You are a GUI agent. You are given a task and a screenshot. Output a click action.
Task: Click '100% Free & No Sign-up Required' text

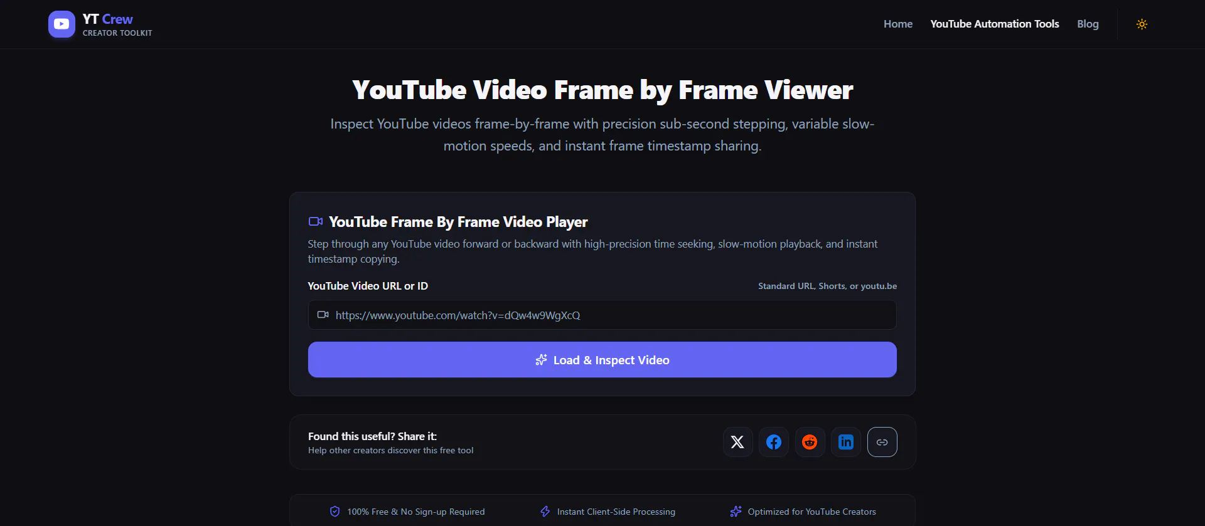[x=416, y=512]
